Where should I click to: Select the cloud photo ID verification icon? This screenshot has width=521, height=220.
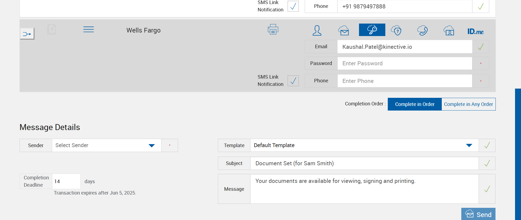[449, 30]
